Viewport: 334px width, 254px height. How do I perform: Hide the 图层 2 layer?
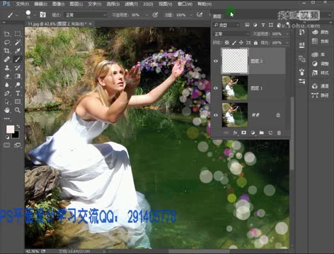pyautogui.click(x=216, y=61)
